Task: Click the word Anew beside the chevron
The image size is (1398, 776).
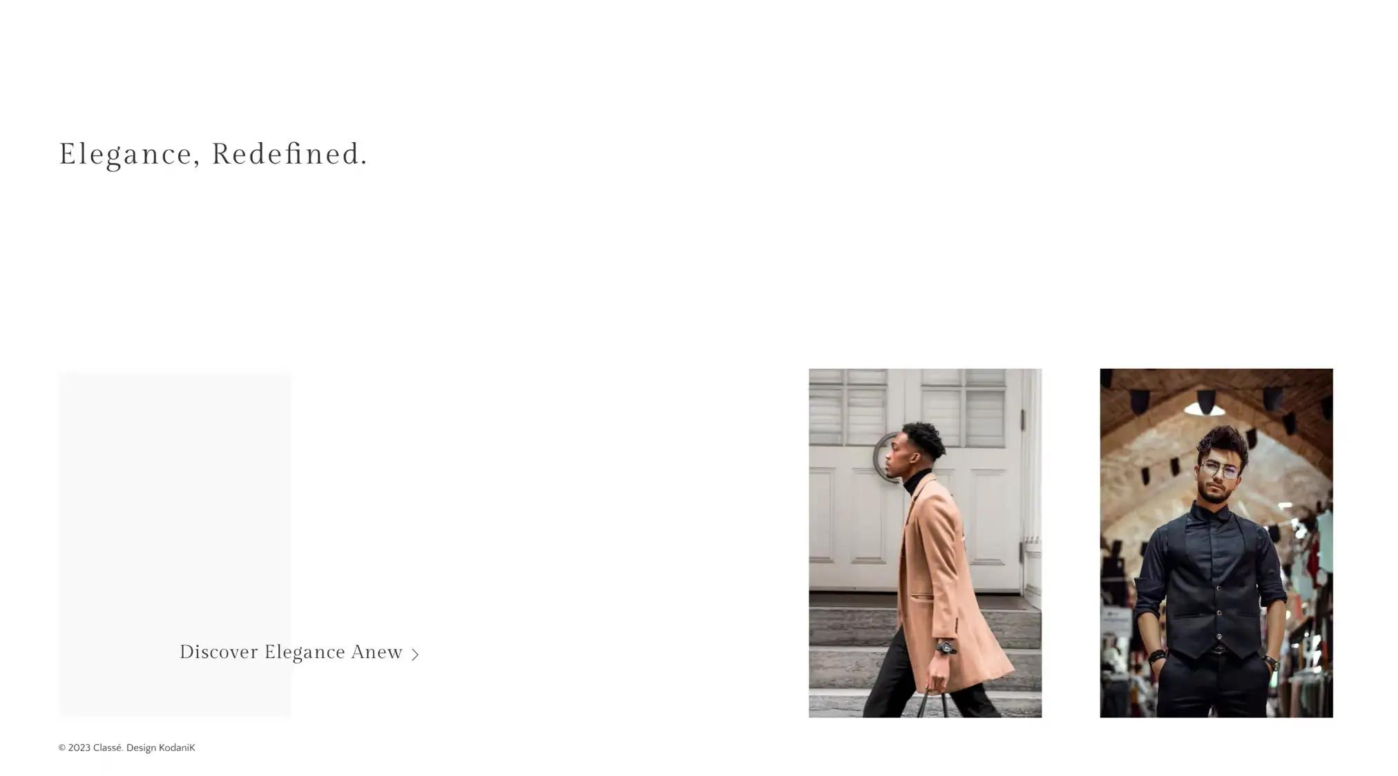Action: [376, 652]
